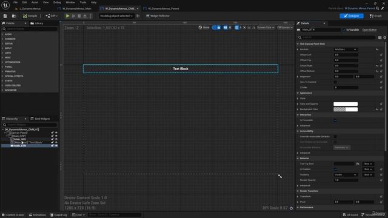The height and width of the screenshot is (218, 388).
Task: Click the Stop simulation button
Action: tap(79, 16)
